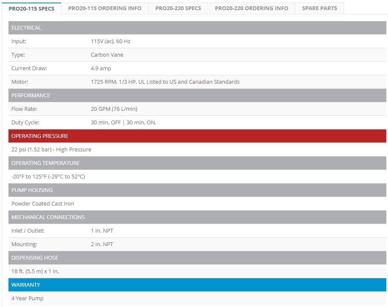Click the "Flow Rate:" label
Screen dimensions: 388x307
(x=24, y=109)
